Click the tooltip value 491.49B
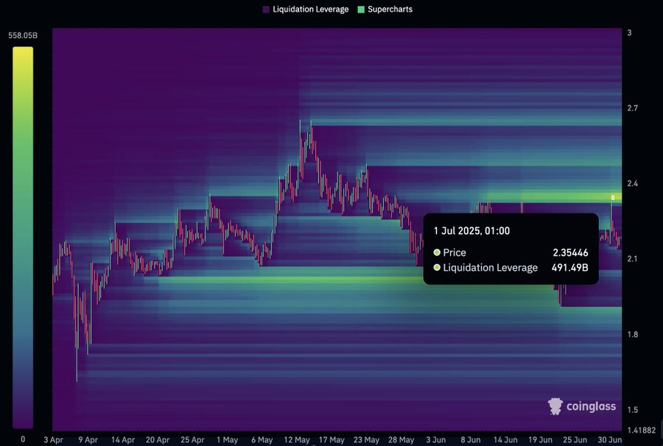 pos(570,268)
